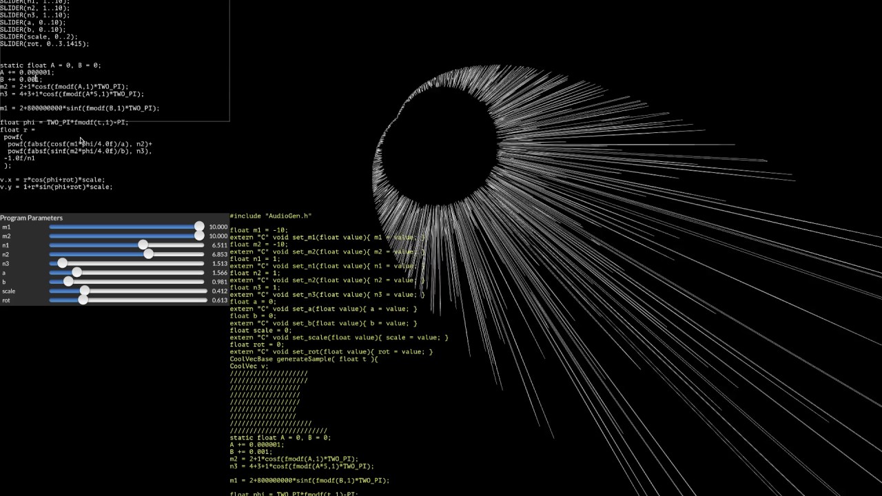This screenshot has width=882, height=496.
Task: Click the 6.853 value of n2
Action: (x=219, y=254)
